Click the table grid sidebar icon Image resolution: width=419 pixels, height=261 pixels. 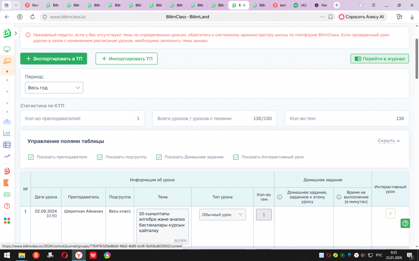(7, 145)
